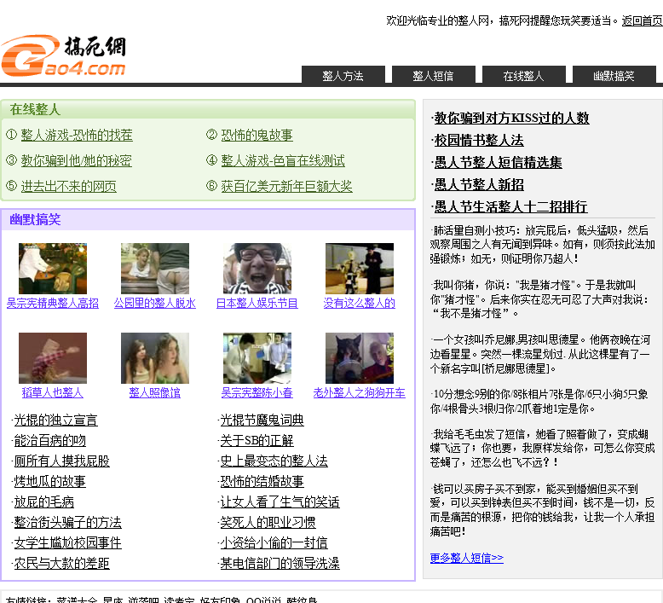The height and width of the screenshot is (603, 663).
Task: Open 恐怖的鬼故事 link
Action: (x=257, y=135)
